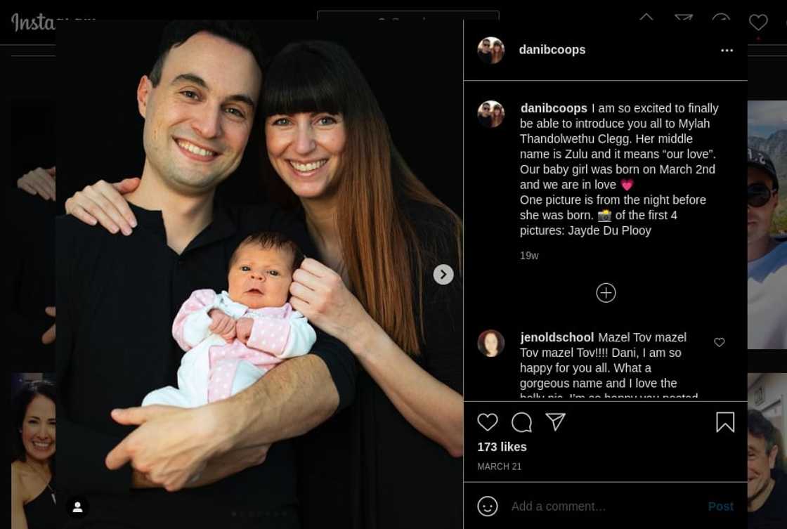
Task: Click in the Add a comment field
Action: click(x=605, y=507)
